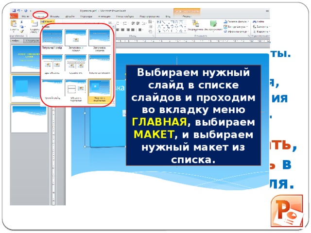Open Drawing group dialog launcher
This screenshot has height=233, width=311.
pyautogui.click(x=249, y=36)
